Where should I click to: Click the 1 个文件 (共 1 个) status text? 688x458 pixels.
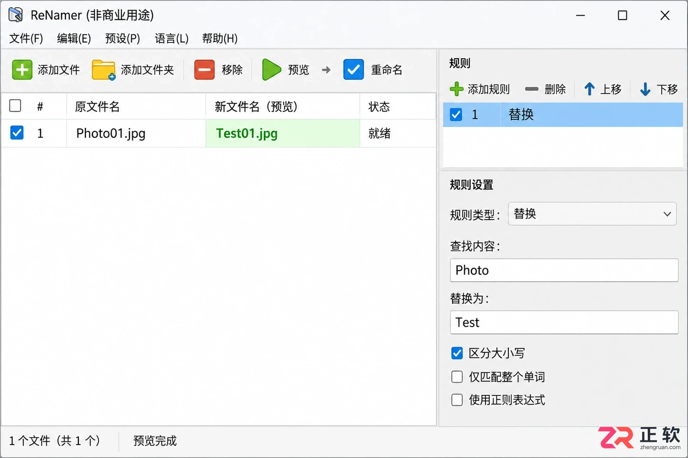(x=54, y=441)
